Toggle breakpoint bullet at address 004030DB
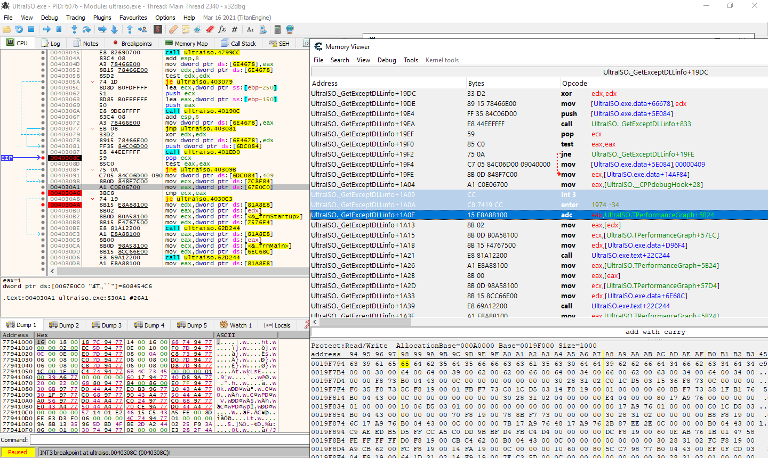The height and width of the screenshot is (458, 768). pos(43,263)
